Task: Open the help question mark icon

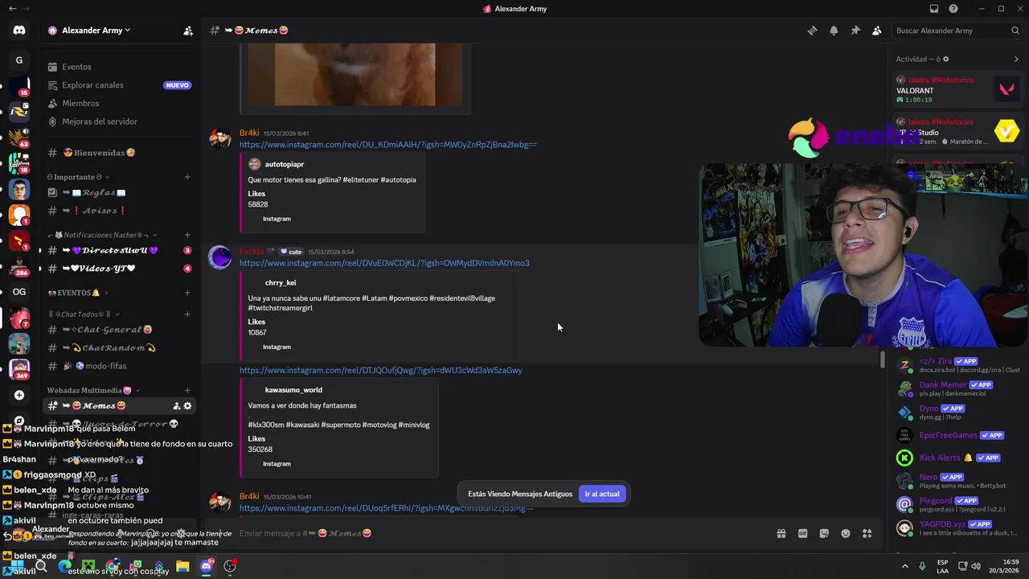Action: [x=953, y=9]
